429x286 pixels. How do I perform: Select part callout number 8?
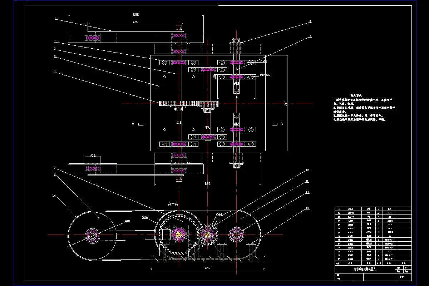pos(55,174)
